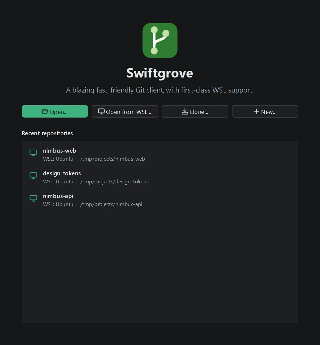The width and height of the screenshot is (320, 345).
Task: Click the path /tmp/projects/design-tokens
Action: point(114,182)
